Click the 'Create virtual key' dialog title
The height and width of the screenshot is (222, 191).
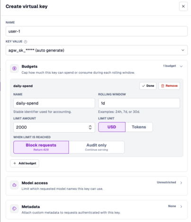[27, 7]
